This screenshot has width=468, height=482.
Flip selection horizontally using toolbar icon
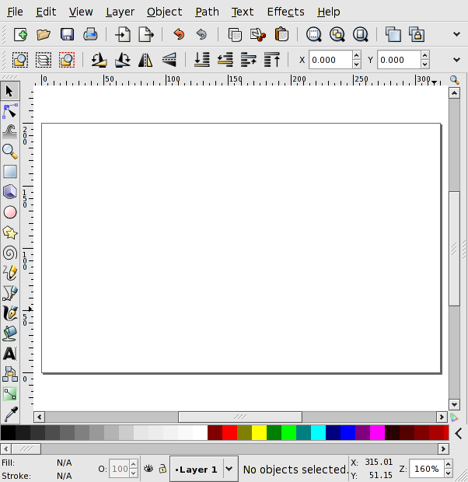(x=145, y=60)
